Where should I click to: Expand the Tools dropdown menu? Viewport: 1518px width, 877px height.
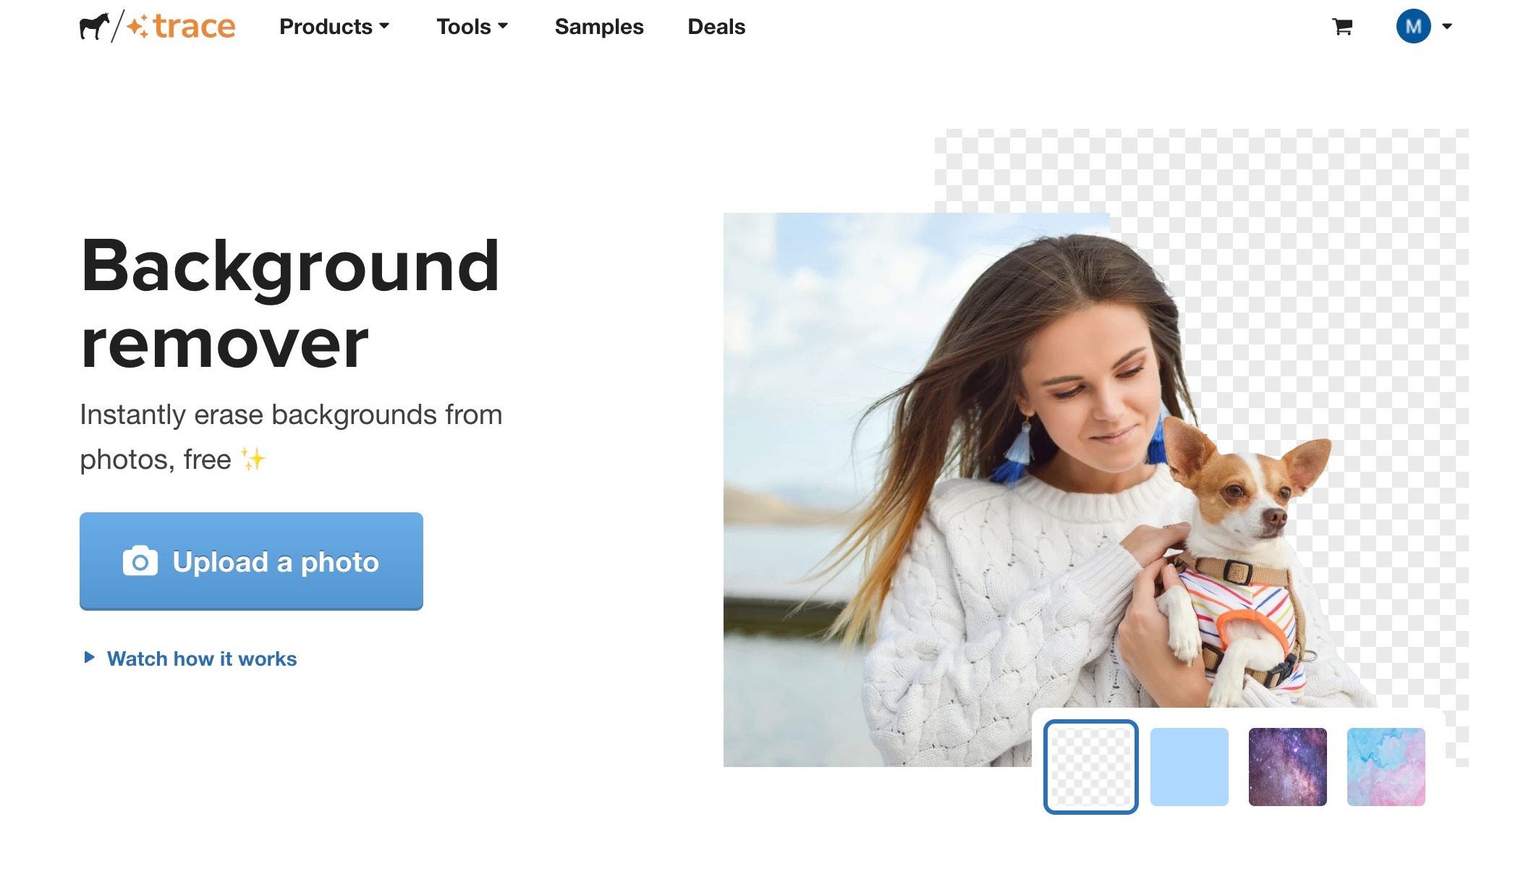pyautogui.click(x=472, y=26)
